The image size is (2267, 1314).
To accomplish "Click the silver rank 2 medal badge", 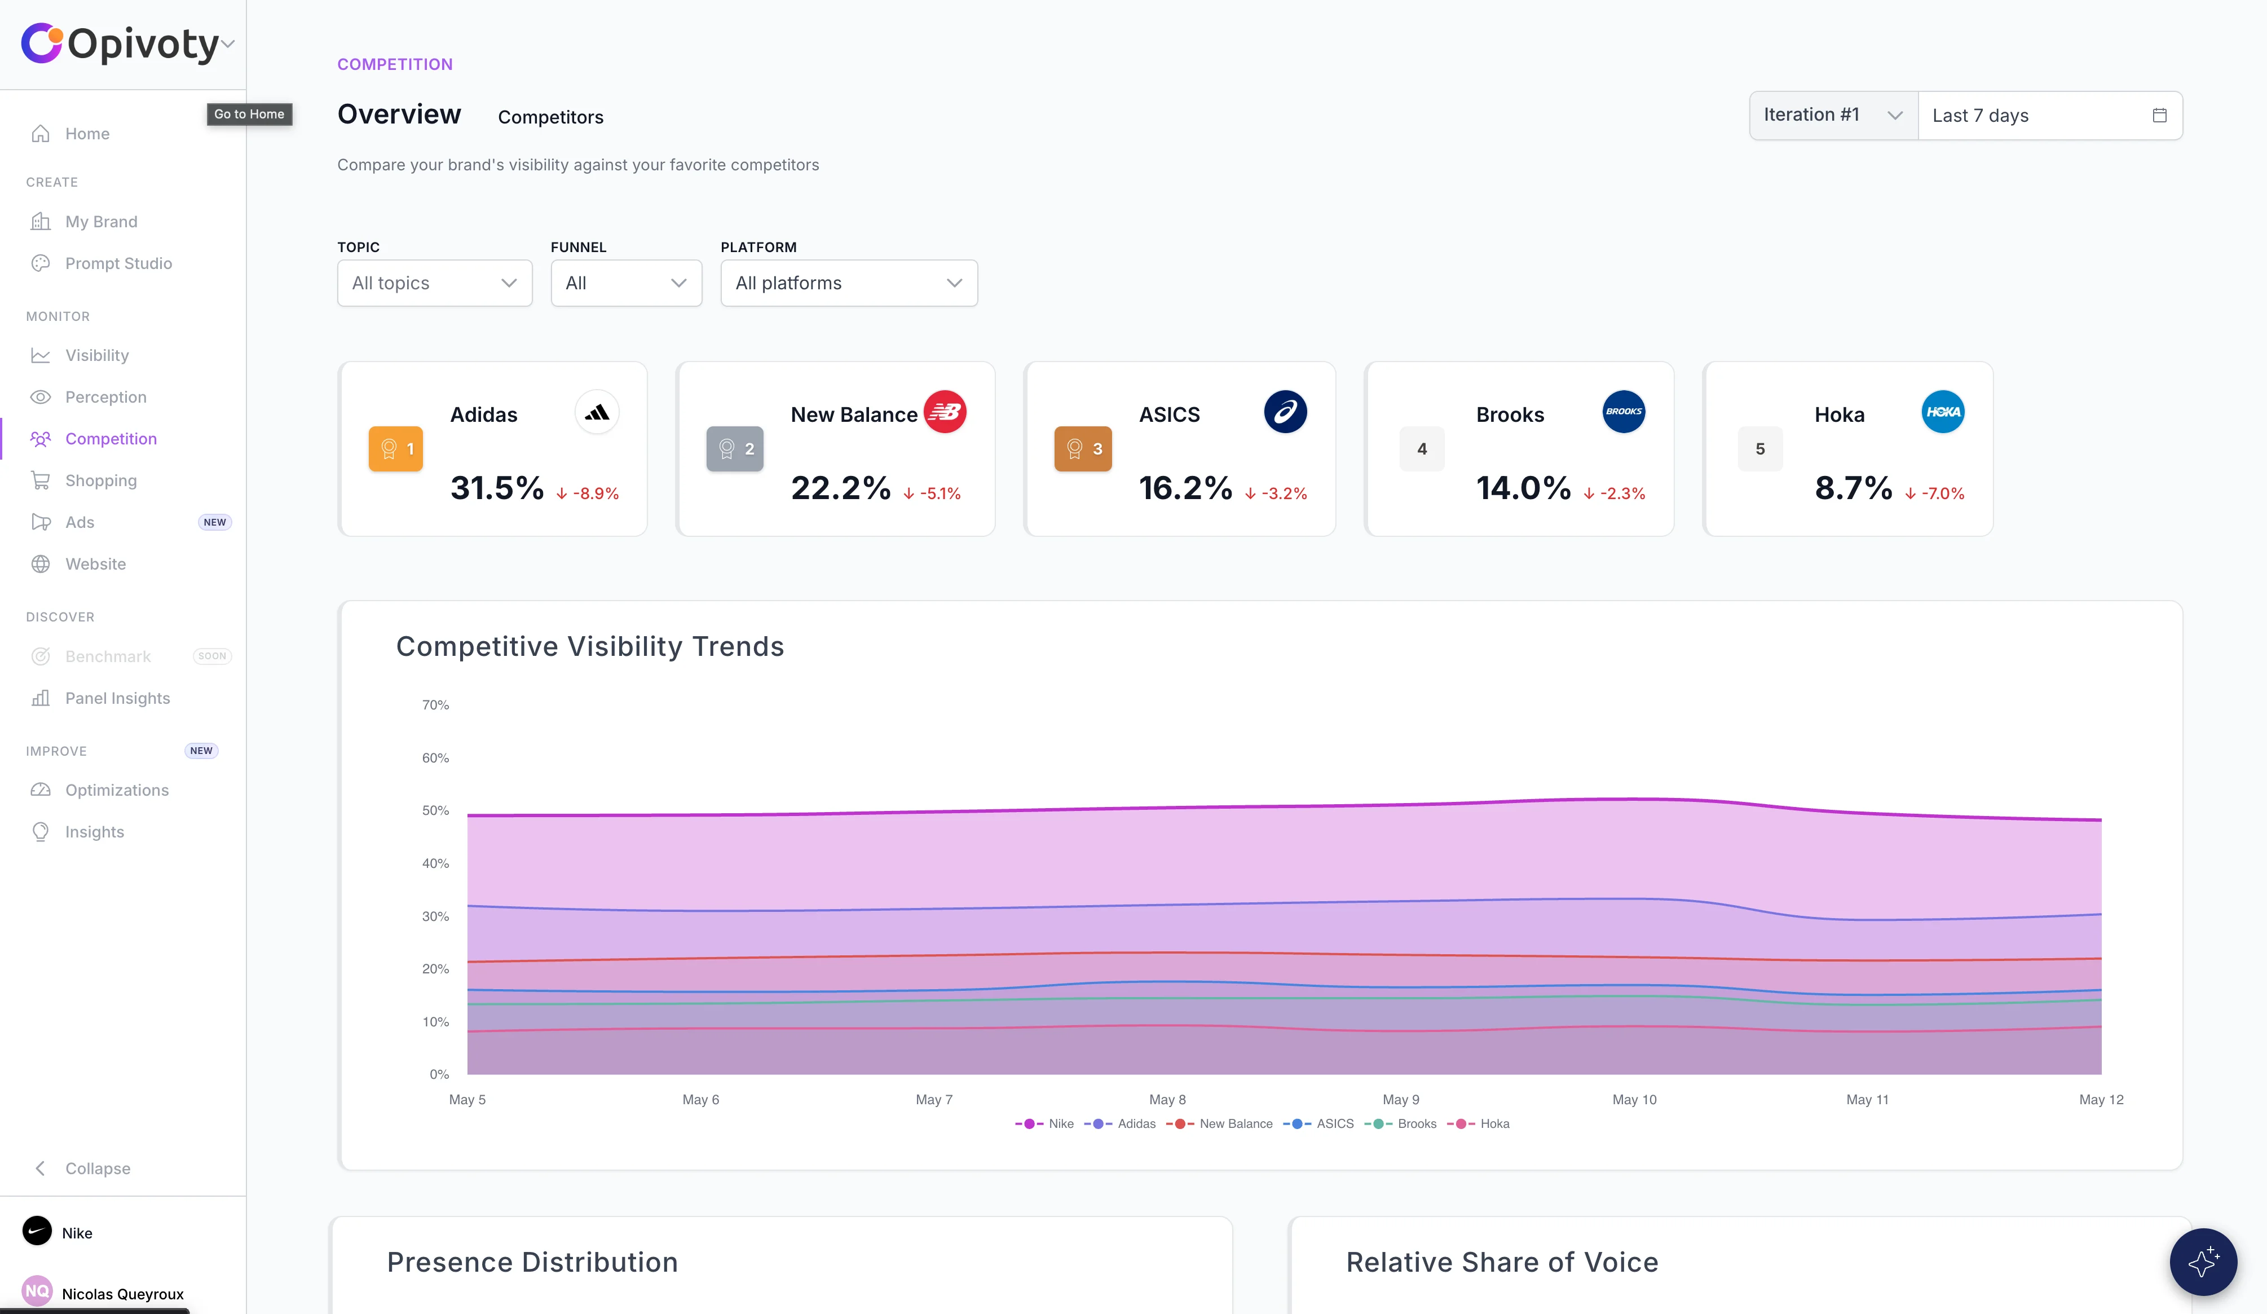I will (x=735, y=449).
